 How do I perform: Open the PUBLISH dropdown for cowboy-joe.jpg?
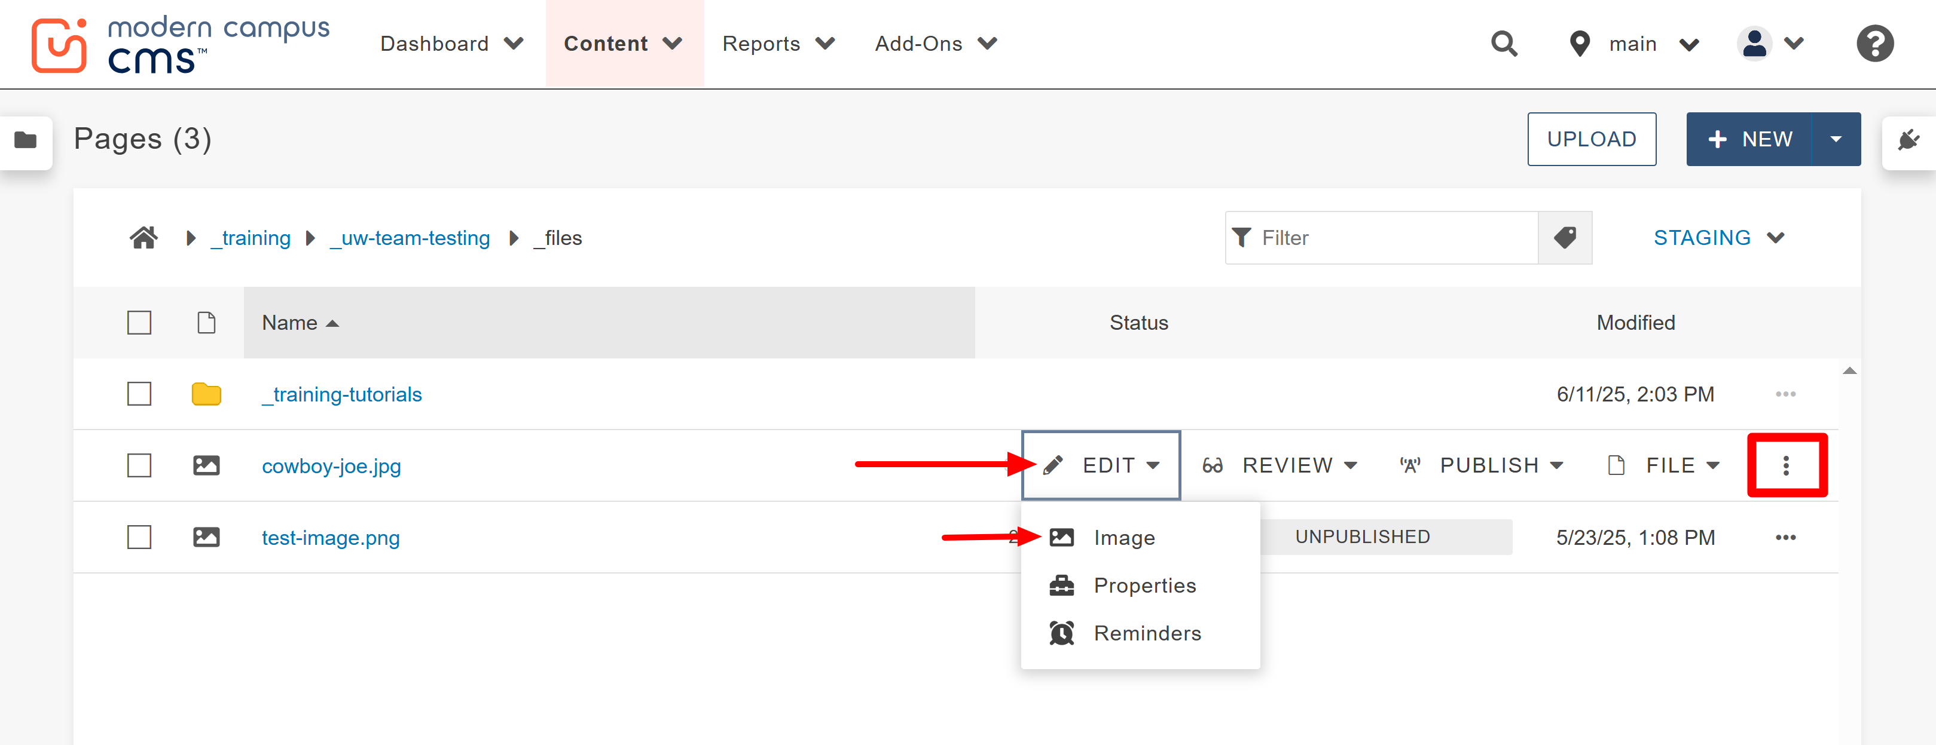pyautogui.click(x=1501, y=465)
